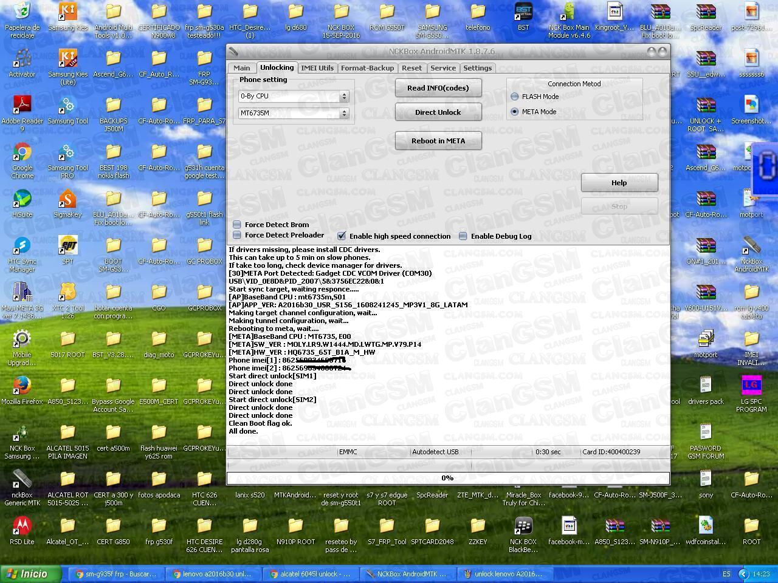
Task: Click the EMMC status field
Action: 348,452
